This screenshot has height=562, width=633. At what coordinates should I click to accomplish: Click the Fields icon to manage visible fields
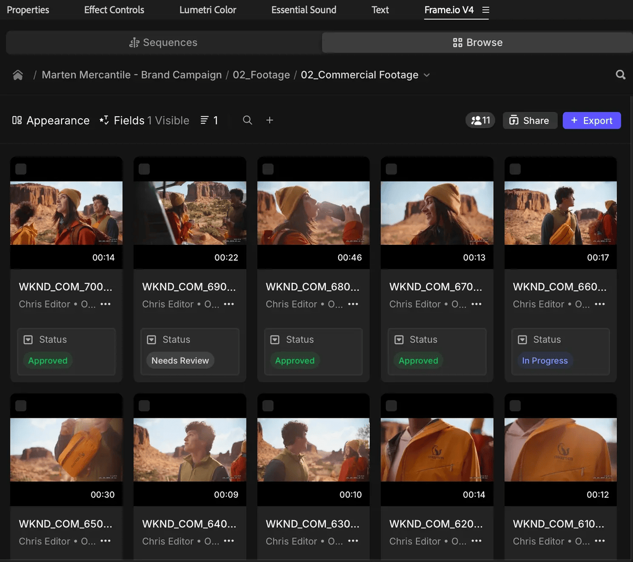coord(105,120)
